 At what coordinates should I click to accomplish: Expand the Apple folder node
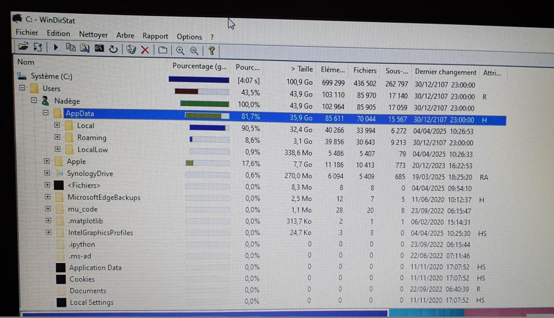tap(47, 161)
